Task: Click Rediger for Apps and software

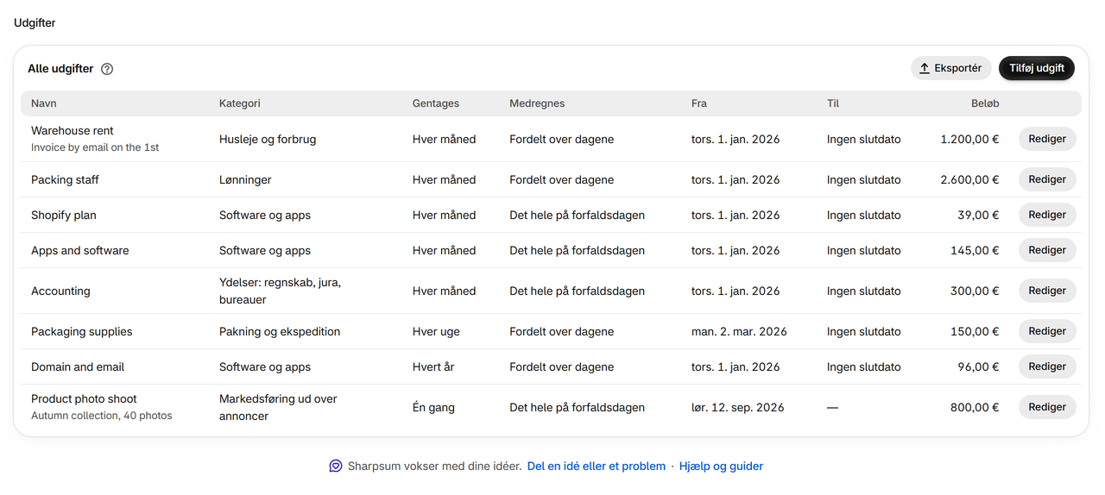Action: pos(1047,250)
